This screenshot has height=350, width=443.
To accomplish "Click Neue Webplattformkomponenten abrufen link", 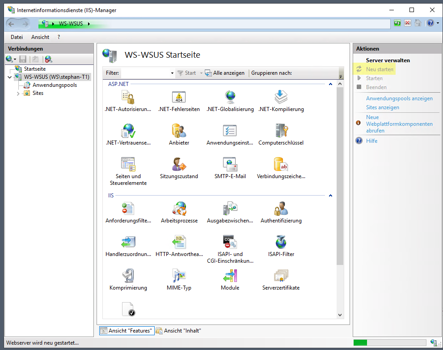I will coord(399,124).
